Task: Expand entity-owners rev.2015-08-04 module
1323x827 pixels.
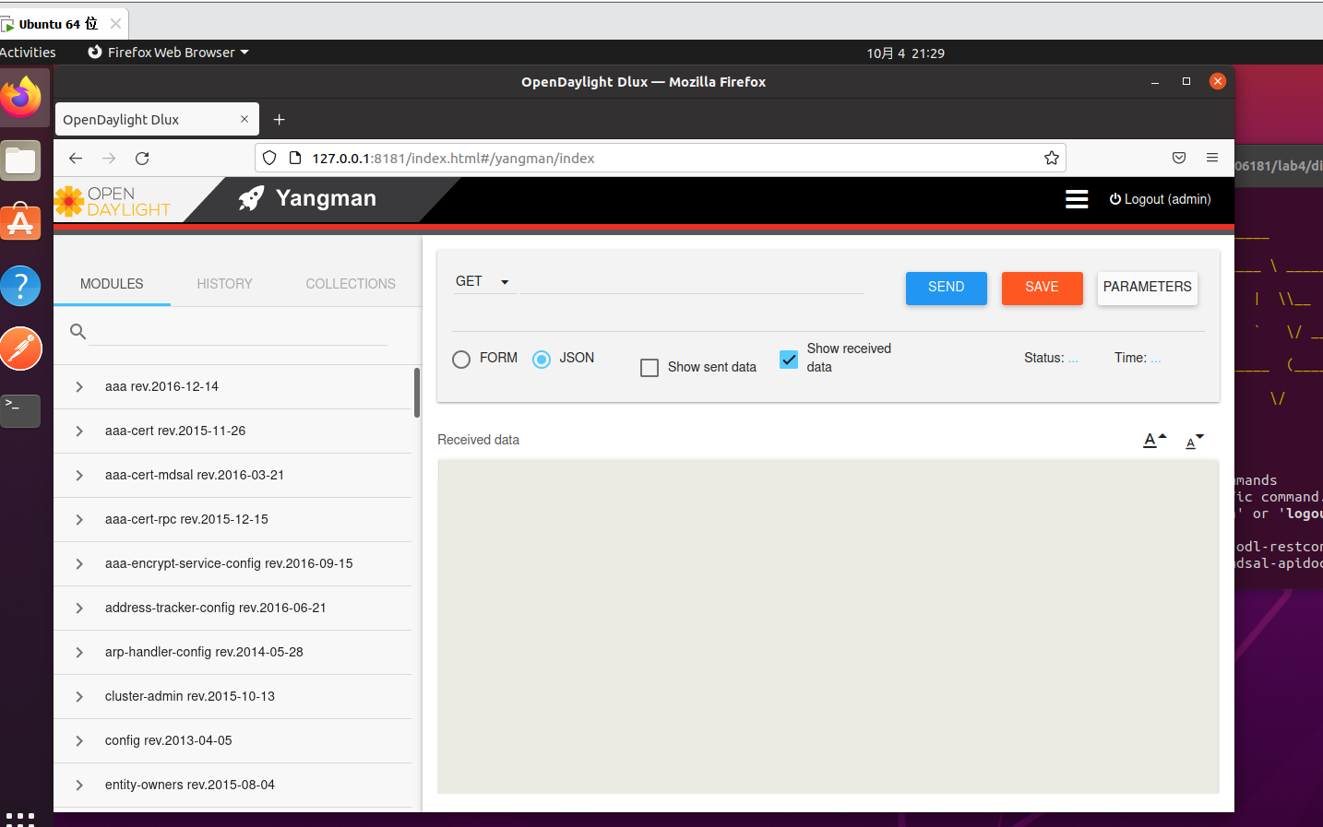Action: [x=79, y=786]
